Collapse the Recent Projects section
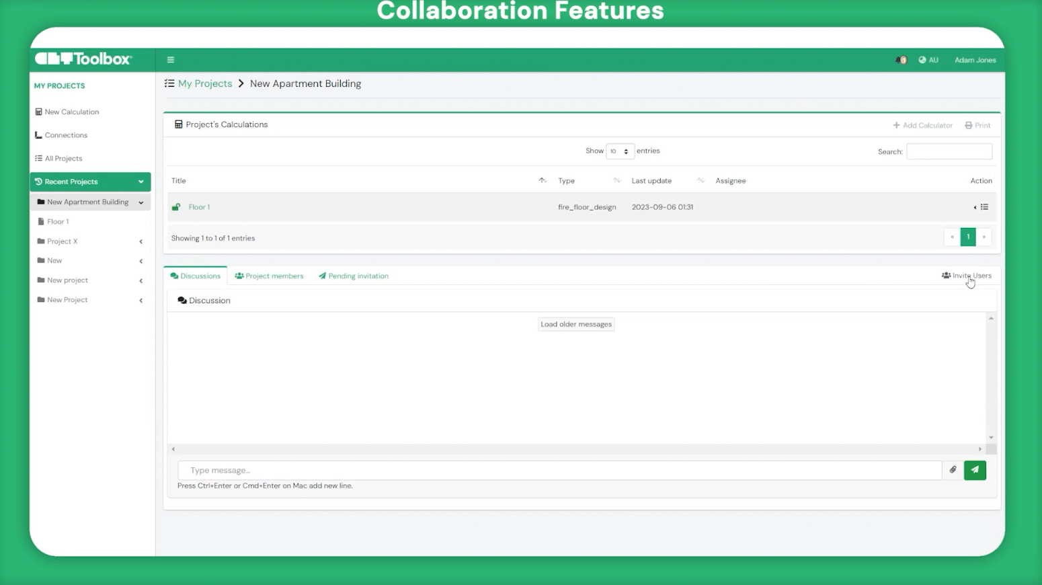This screenshot has width=1042, height=585. (x=141, y=182)
